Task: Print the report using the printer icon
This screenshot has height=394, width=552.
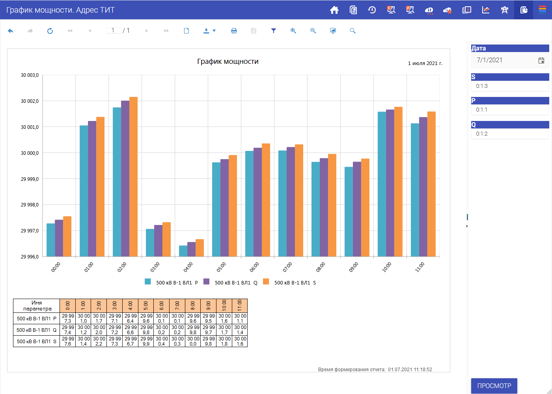Action: click(x=234, y=31)
